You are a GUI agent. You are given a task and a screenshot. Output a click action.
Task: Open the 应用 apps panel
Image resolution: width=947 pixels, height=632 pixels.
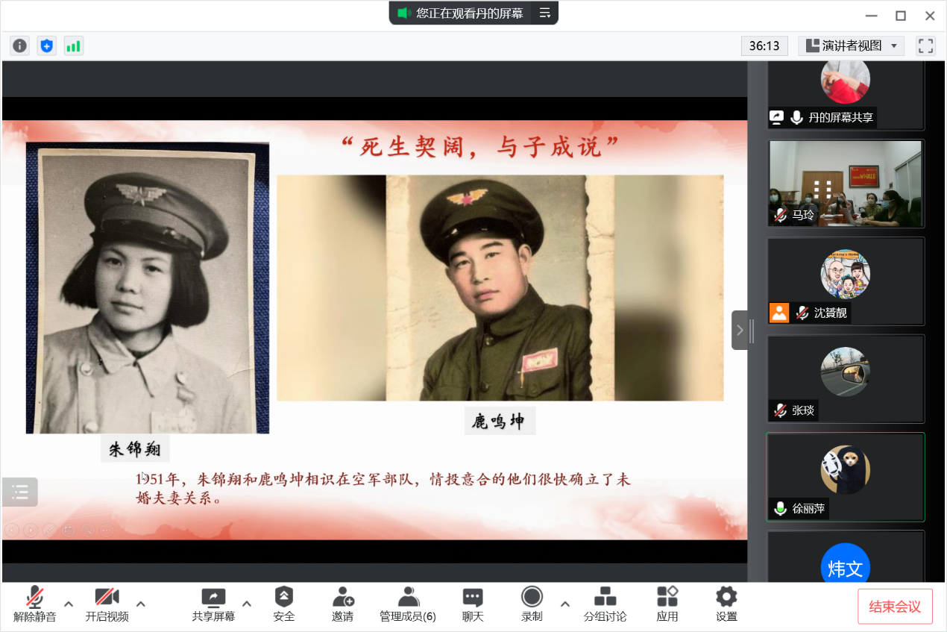[667, 604]
